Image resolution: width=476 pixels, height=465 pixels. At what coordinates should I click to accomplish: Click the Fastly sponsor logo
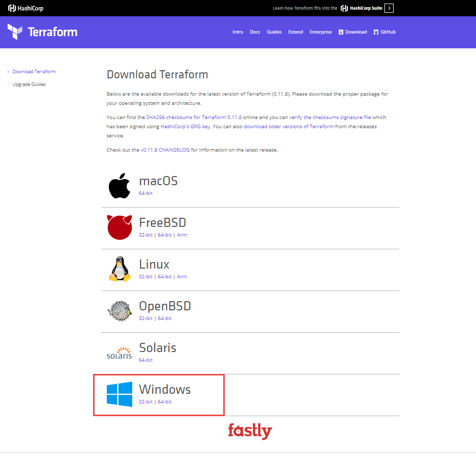point(250,431)
